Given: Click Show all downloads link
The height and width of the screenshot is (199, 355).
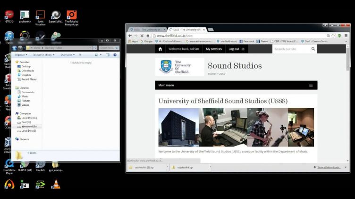Looking at the screenshot, I should [x=329, y=167].
